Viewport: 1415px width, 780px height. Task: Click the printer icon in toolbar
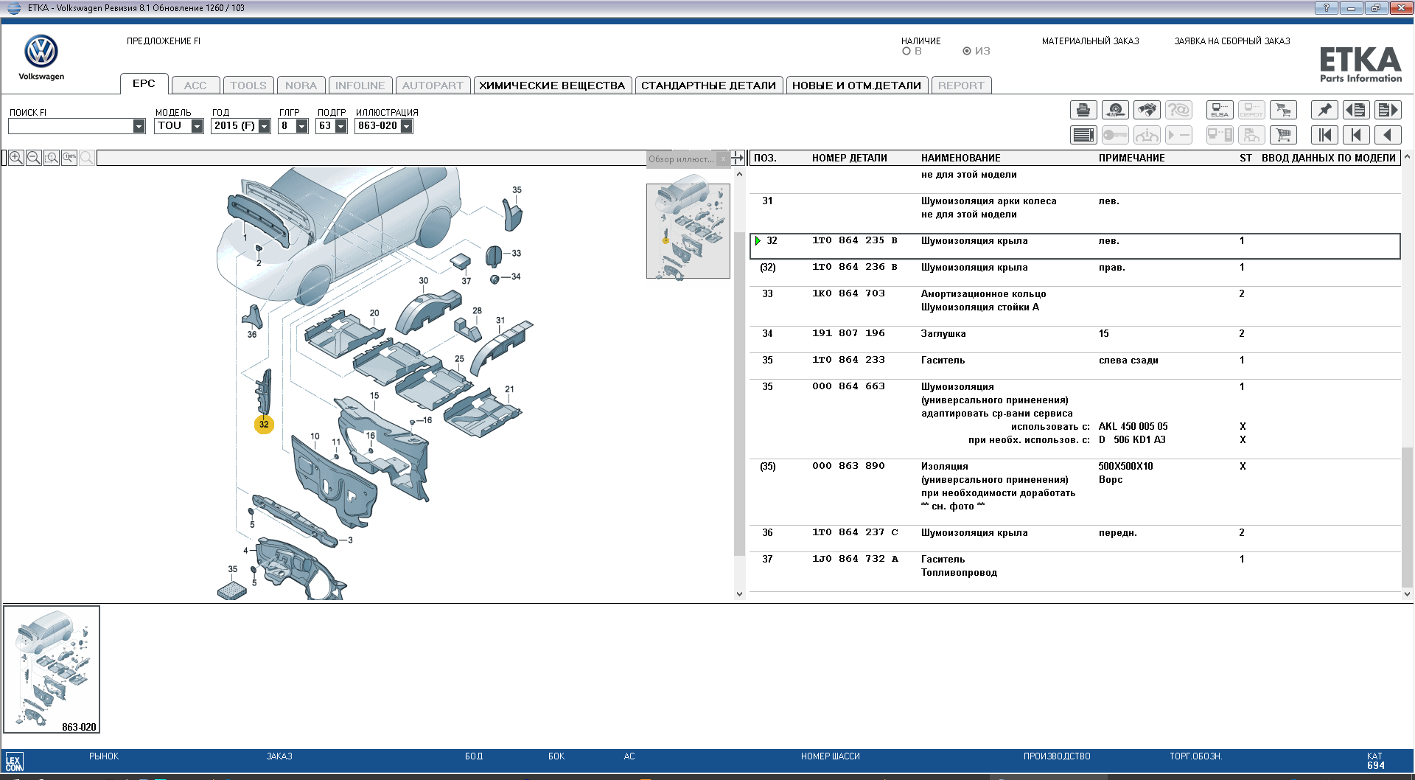pyautogui.click(x=1083, y=111)
